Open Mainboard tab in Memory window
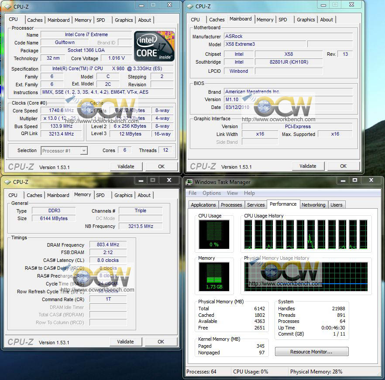The width and height of the screenshot is (385, 380). coord(58,195)
